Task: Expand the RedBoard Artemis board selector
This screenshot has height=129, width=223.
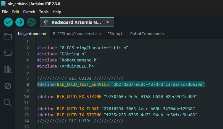Action: click(x=76, y=22)
